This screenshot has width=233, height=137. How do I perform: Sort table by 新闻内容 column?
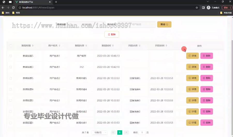[86, 45]
